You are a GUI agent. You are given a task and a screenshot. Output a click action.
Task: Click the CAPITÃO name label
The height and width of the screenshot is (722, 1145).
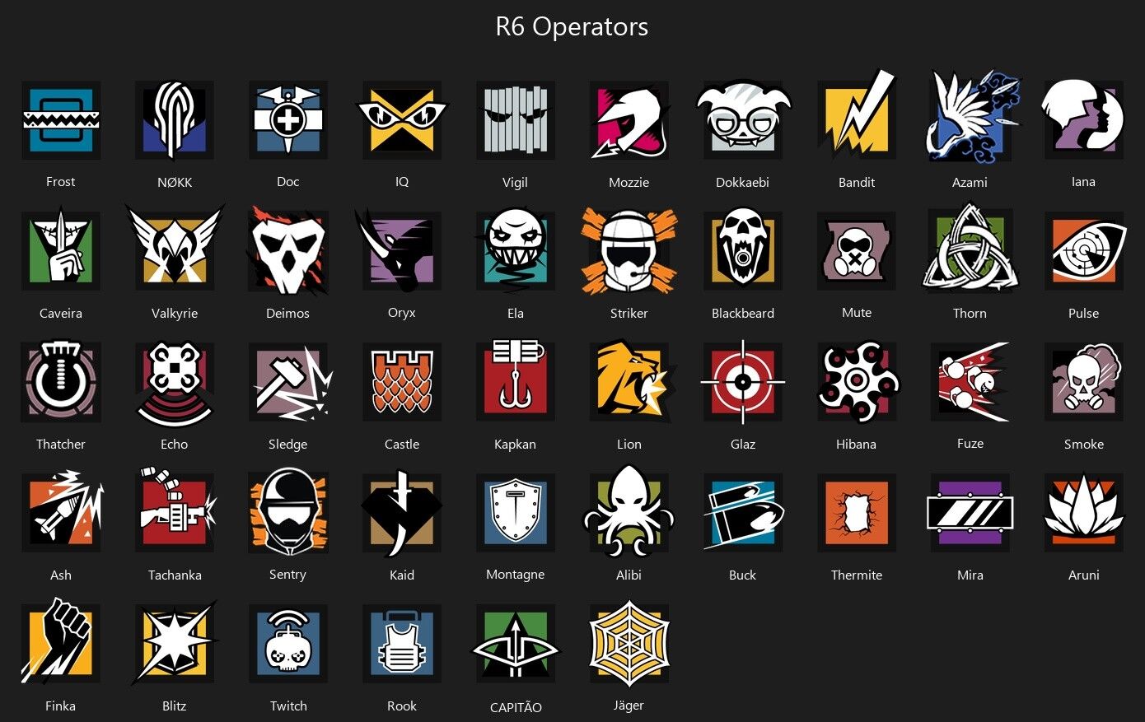(x=516, y=707)
